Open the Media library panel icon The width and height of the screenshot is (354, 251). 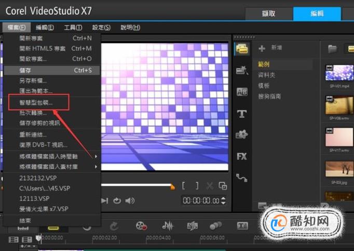242,49
